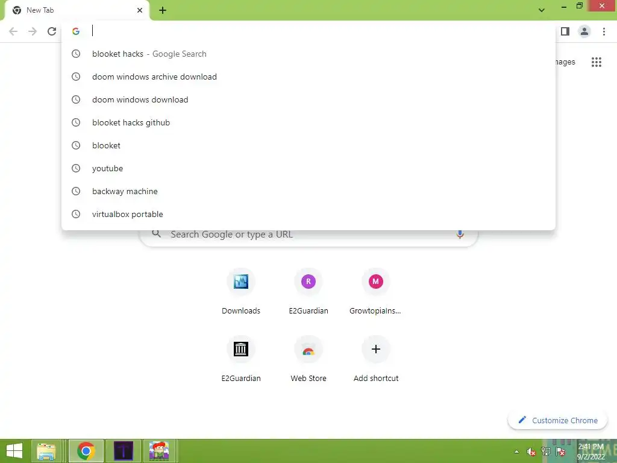
Task: Choose 'doom windows download' suggestion
Action: pos(308,99)
